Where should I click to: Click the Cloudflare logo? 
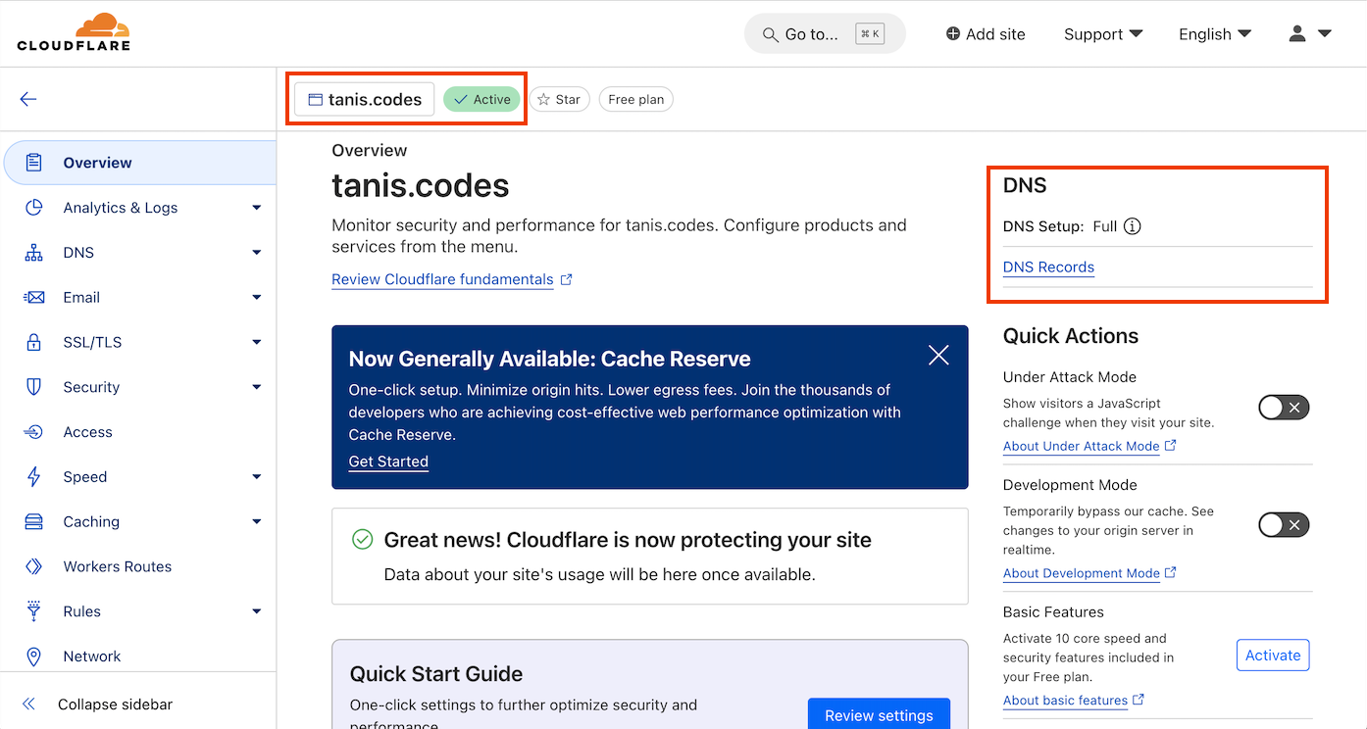(x=74, y=32)
